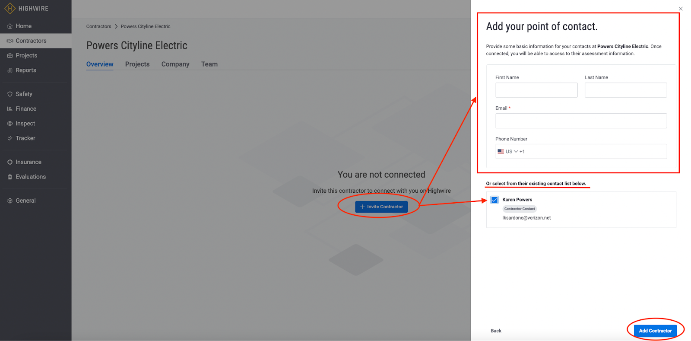Click Contractors breadcrumb link
The height and width of the screenshot is (341, 691).
coord(98,26)
